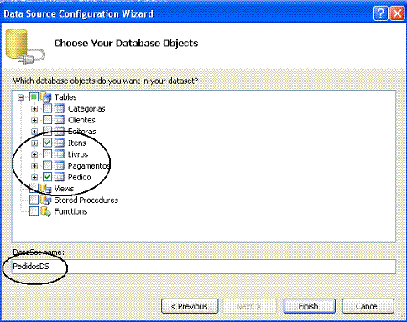Click the Categorias table icon
Viewport: 407px width, 322px height.
point(60,108)
